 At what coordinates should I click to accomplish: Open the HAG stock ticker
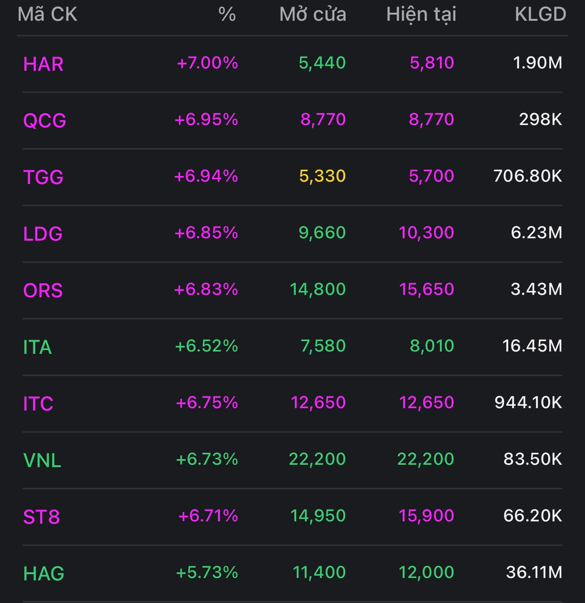click(44, 573)
